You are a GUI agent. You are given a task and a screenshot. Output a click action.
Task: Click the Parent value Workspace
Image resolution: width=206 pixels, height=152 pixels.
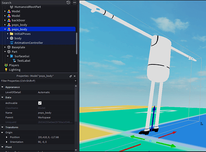coord(56,118)
